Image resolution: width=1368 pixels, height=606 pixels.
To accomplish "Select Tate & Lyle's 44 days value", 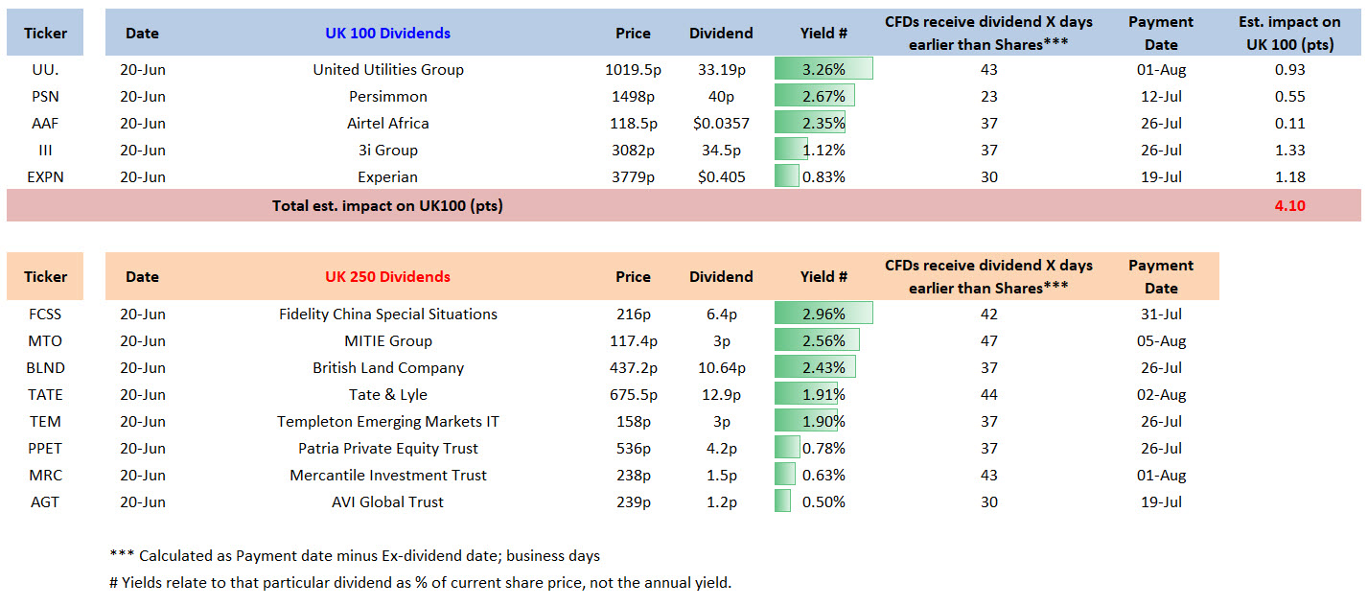I will point(989,395).
